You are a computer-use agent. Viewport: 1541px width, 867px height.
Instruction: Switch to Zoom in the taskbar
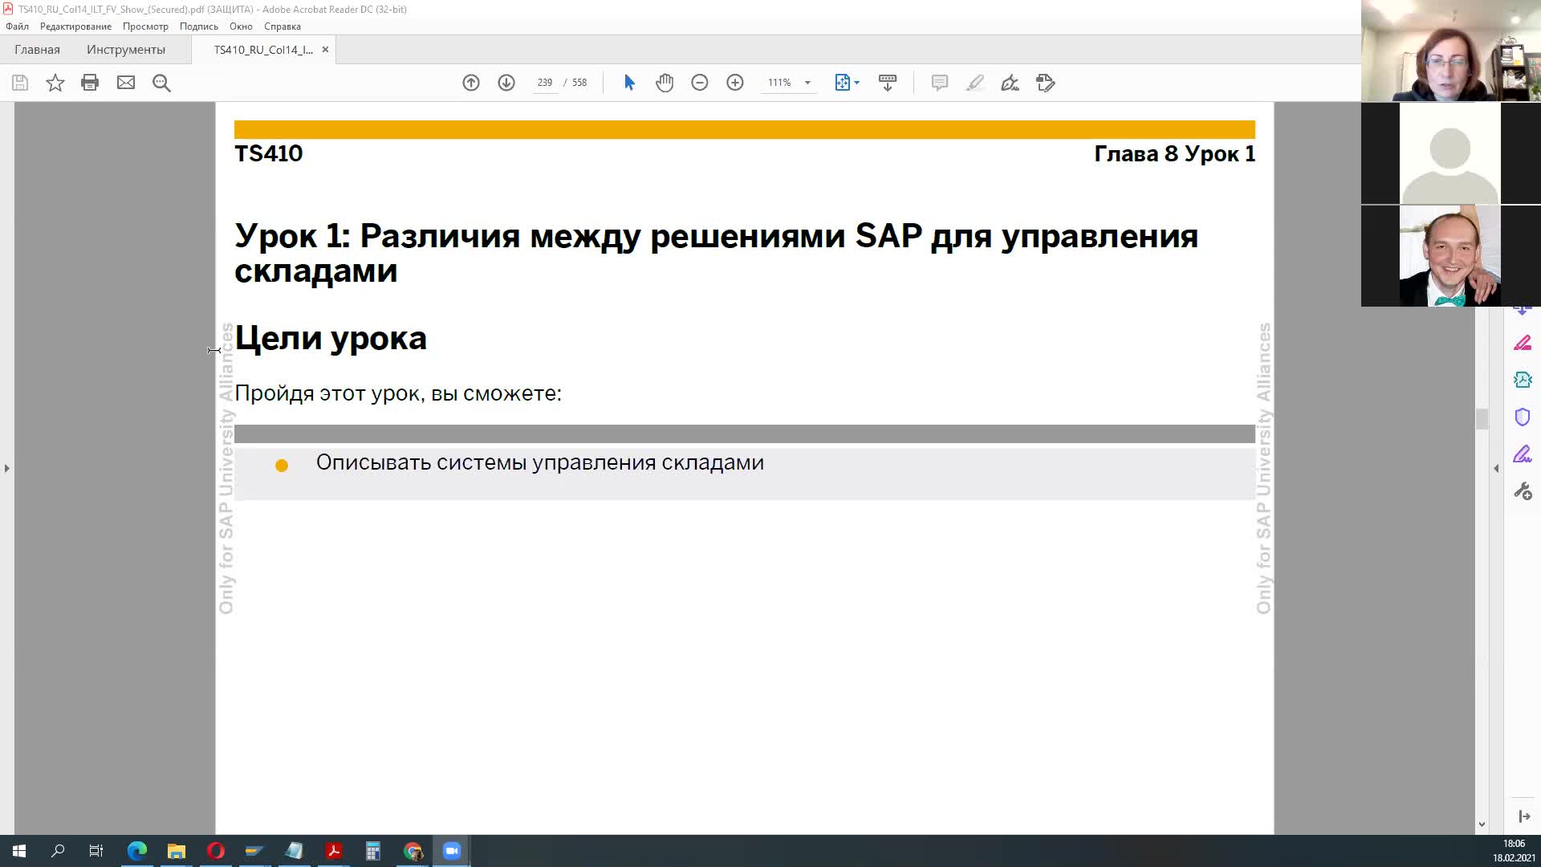pos(452,851)
